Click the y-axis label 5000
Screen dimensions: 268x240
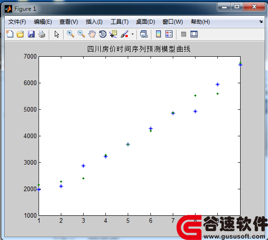[x=30, y=110]
